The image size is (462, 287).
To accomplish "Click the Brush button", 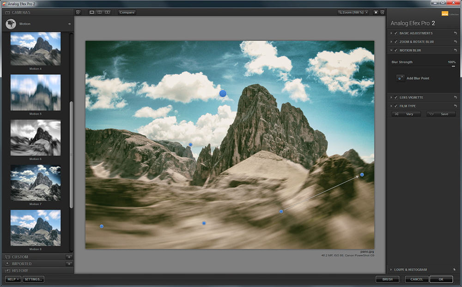I will click(x=387, y=279).
